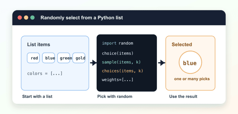Select the green list item chip

[64, 58]
